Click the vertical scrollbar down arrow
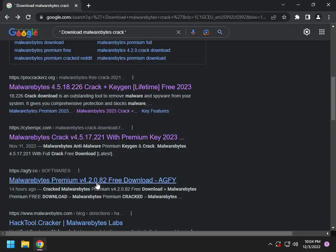The height and width of the screenshot is (252, 336). pyautogui.click(x=333, y=228)
